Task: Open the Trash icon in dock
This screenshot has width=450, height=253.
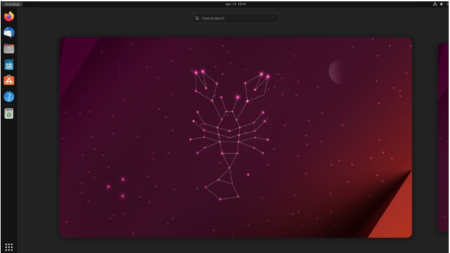Action: click(x=9, y=113)
